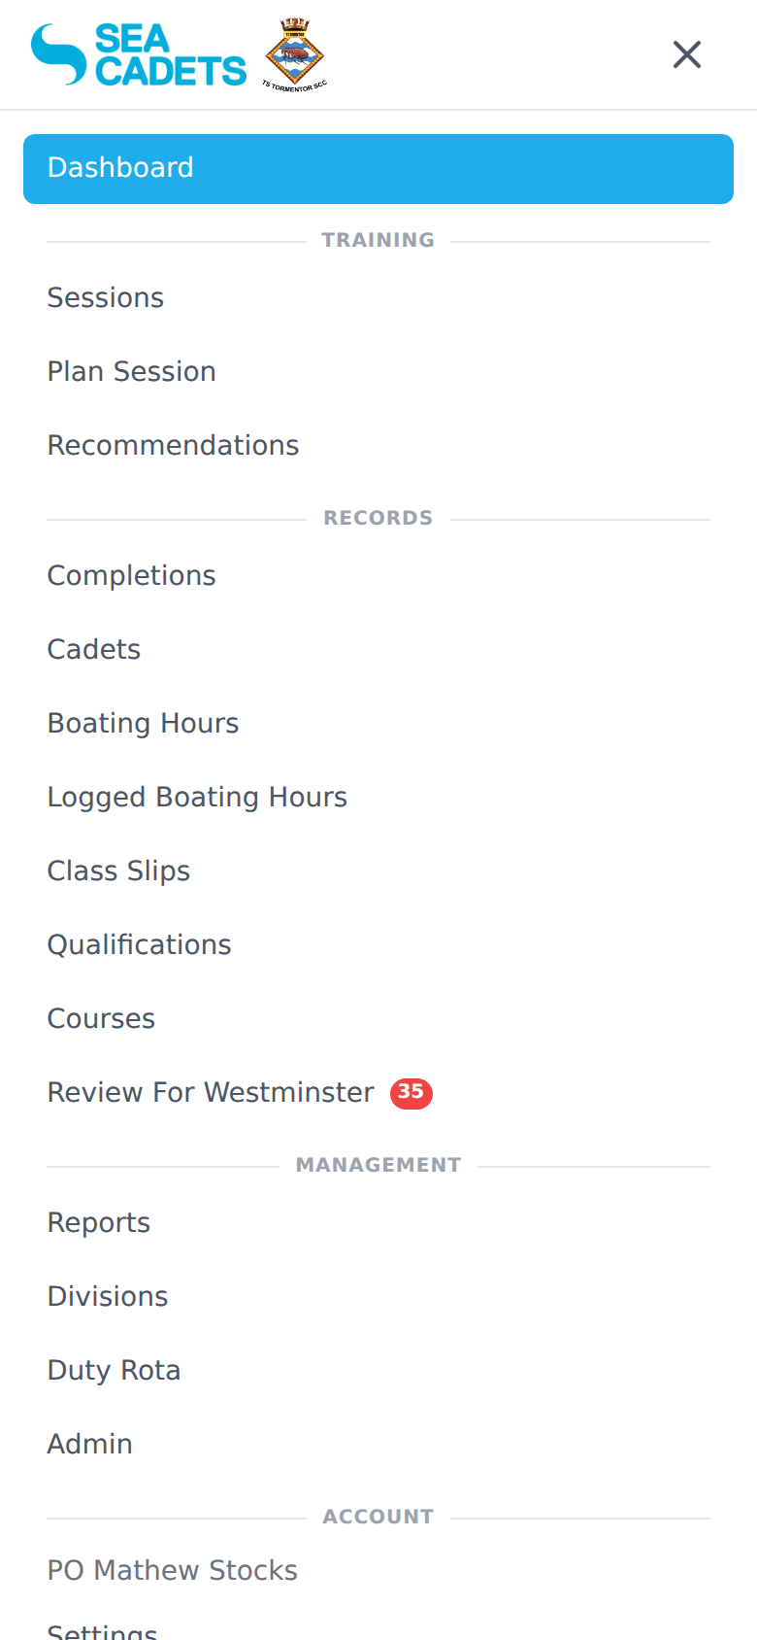Open PO Mathew Stocks account
The height and width of the screenshot is (1640, 757).
click(x=172, y=1570)
